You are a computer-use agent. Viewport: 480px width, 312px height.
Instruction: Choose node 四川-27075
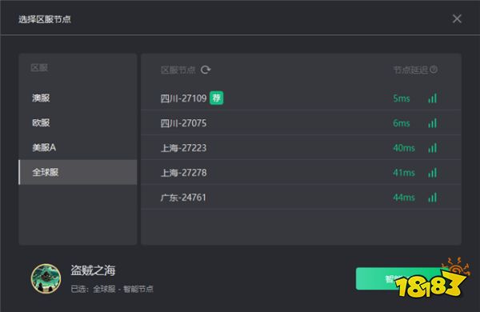tap(301, 122)
